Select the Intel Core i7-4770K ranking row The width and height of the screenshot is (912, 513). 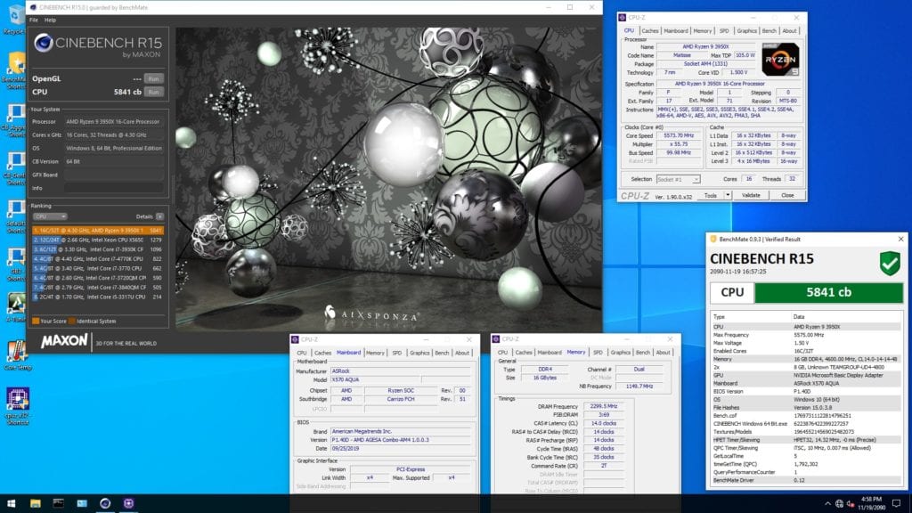coord(98,259)
